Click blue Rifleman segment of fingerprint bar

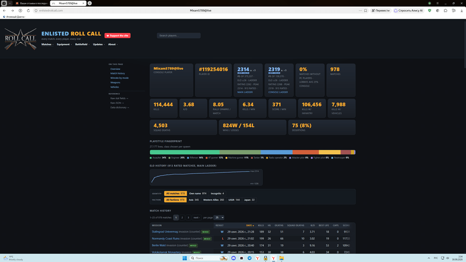point(276,152)
